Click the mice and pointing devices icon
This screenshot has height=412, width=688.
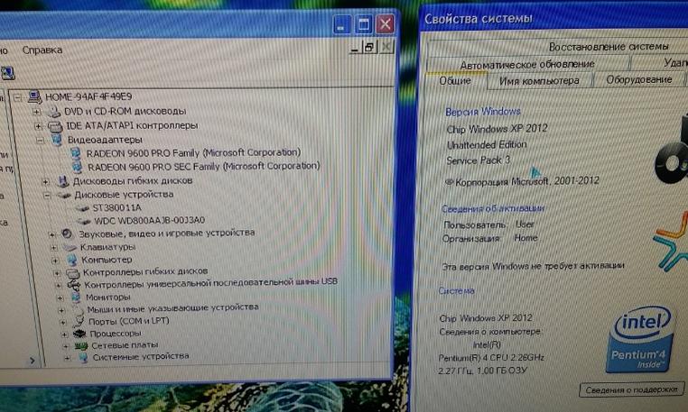point(79,309)
